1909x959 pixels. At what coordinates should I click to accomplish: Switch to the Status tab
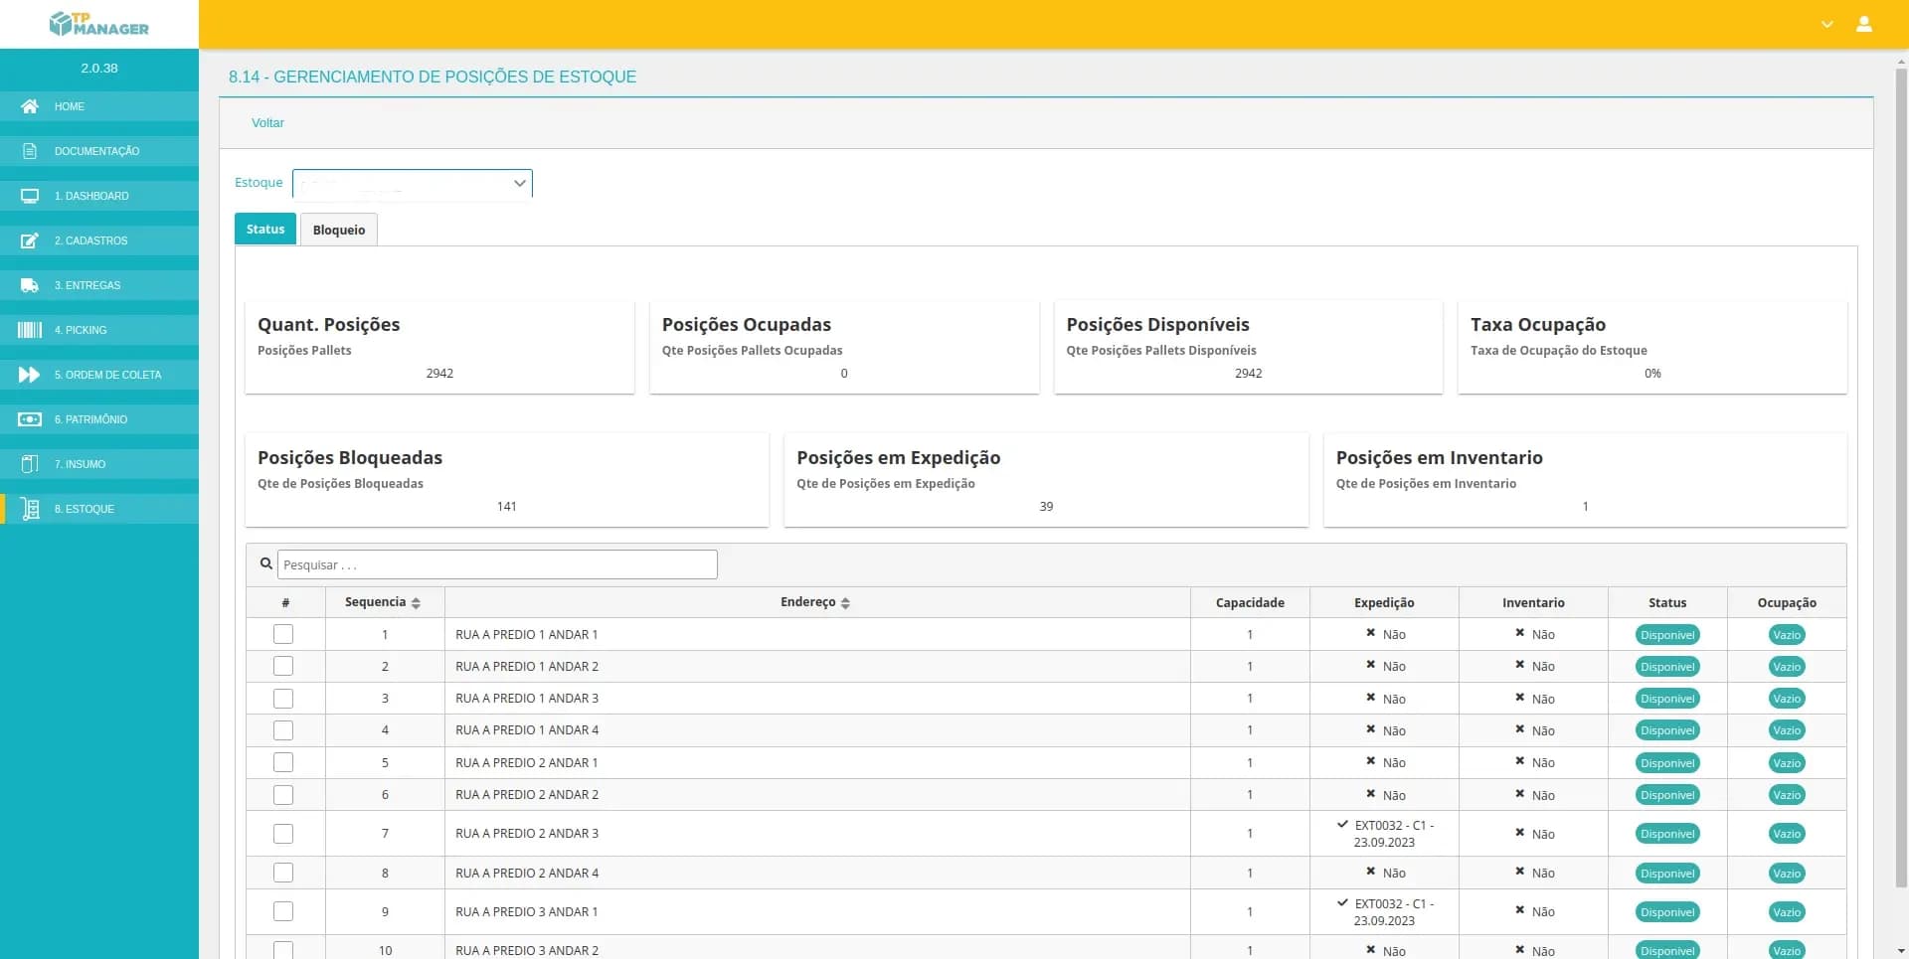(x=265, y=229)
